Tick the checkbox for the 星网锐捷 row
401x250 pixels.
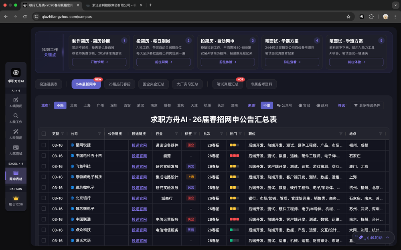pos(44,145)
